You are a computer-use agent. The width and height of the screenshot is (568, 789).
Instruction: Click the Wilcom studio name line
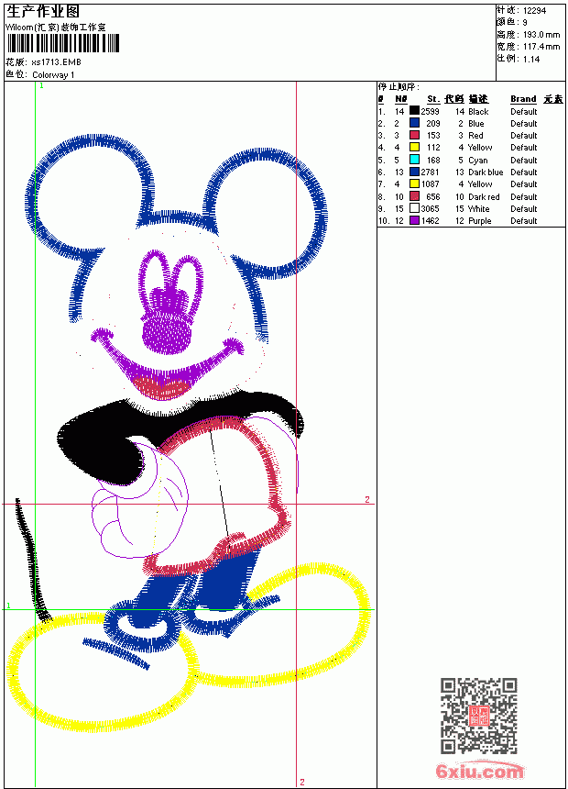(x=56, y=28)
